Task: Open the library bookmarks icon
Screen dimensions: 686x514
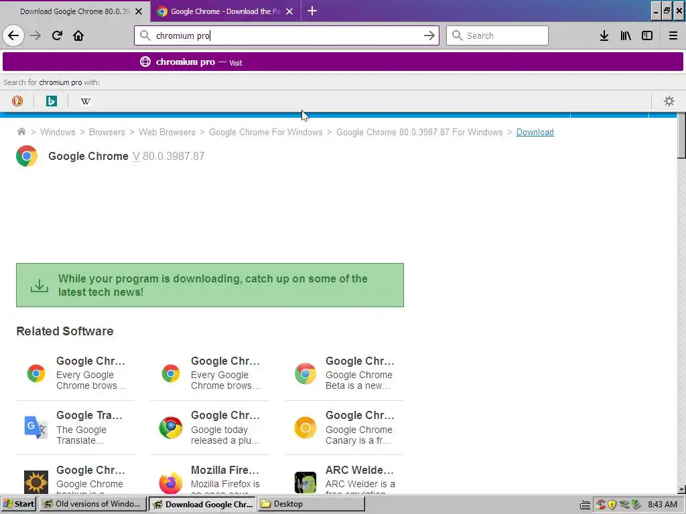Action: click(626, 35)
